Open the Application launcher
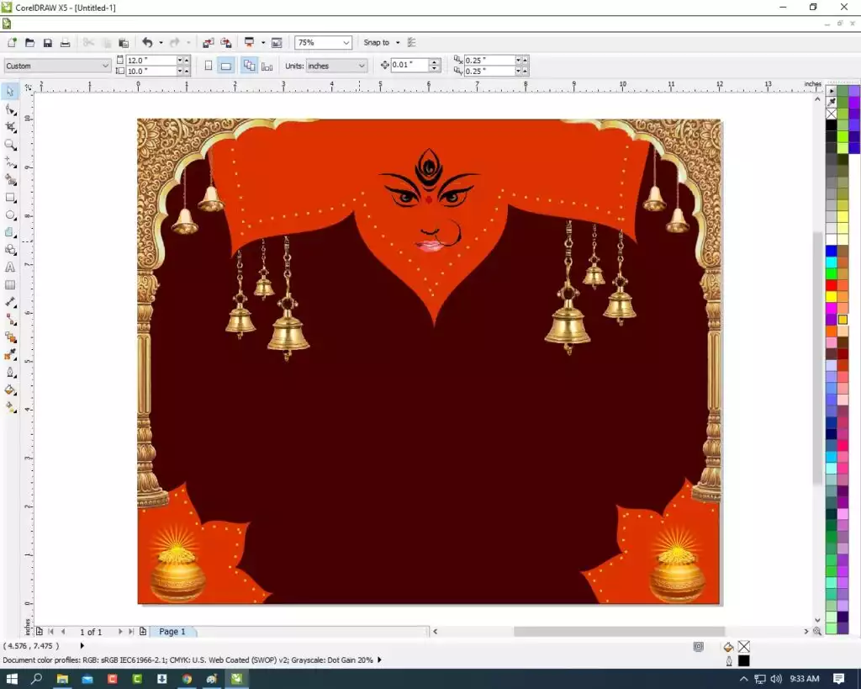861x689 pixels. tap(249, 43)
